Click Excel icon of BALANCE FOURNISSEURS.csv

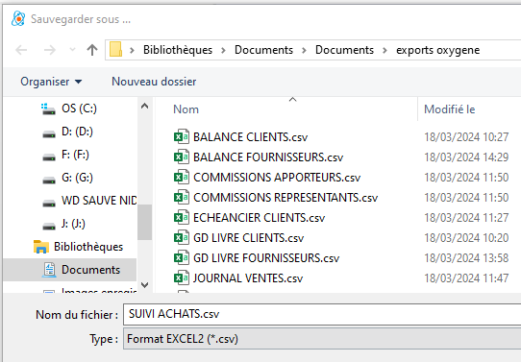pos(182,157)
